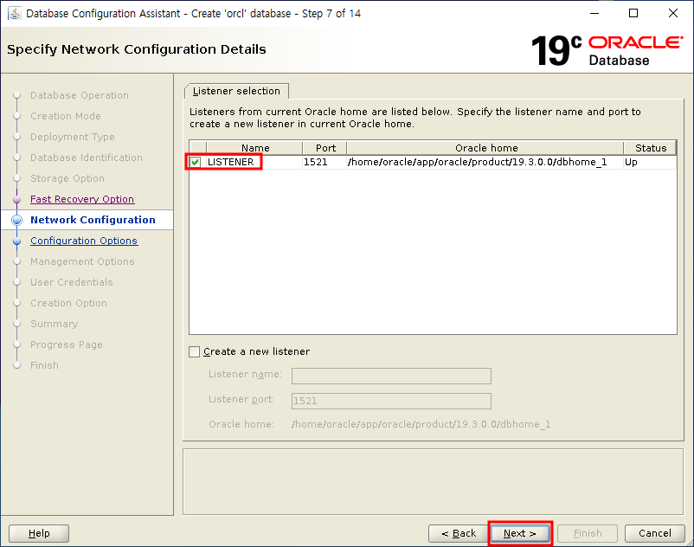
Task: Click User Credentials step in sidebar
Action: [x=71, y=282]
